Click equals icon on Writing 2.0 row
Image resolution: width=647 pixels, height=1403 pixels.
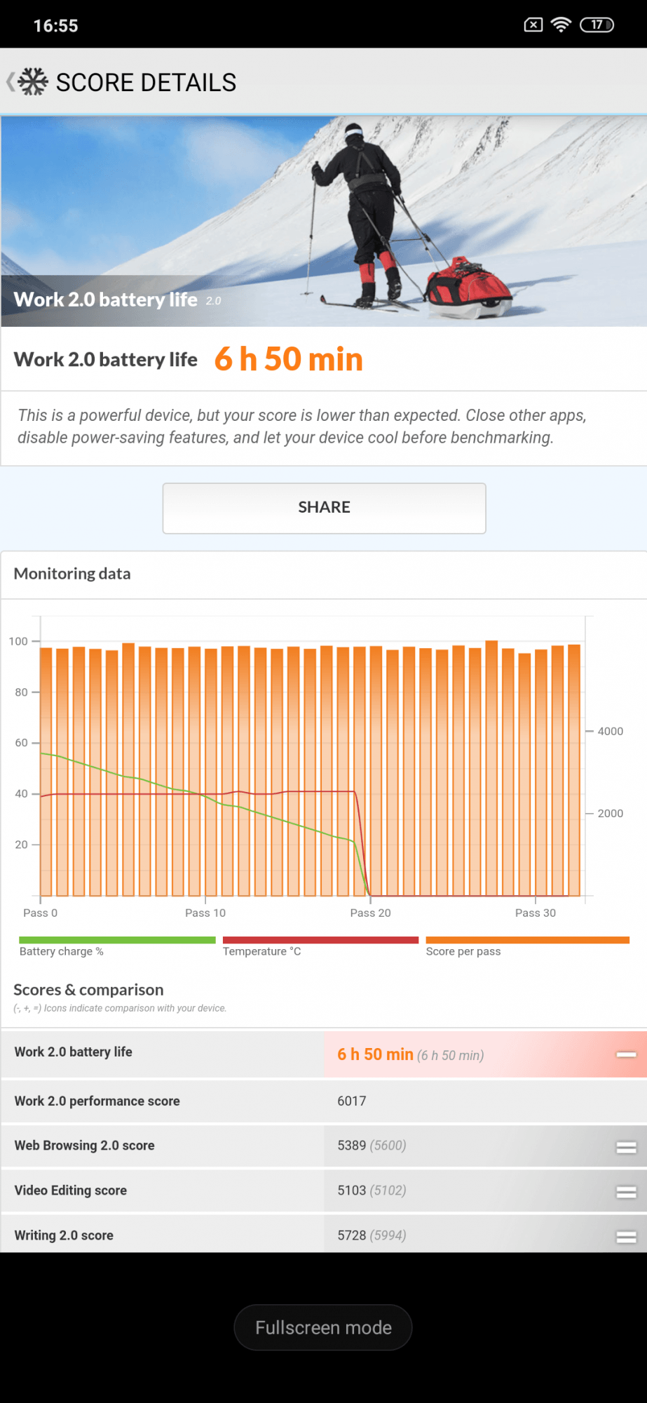click(626, 1237)
